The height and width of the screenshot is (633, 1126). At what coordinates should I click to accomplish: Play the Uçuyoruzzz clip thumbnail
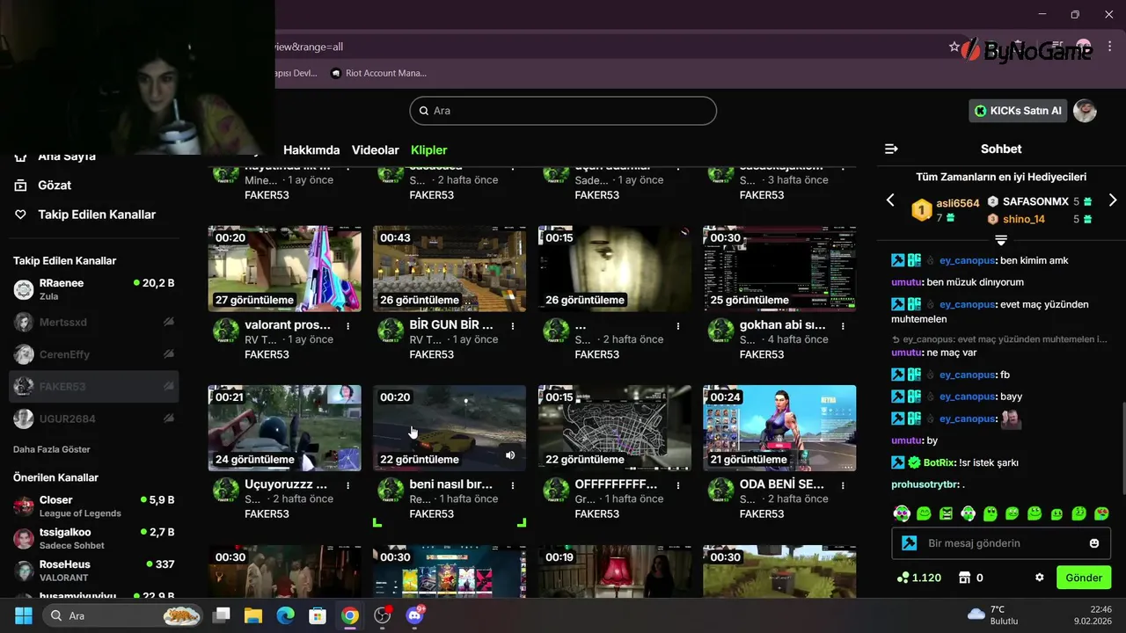click(x=285, y=428)
